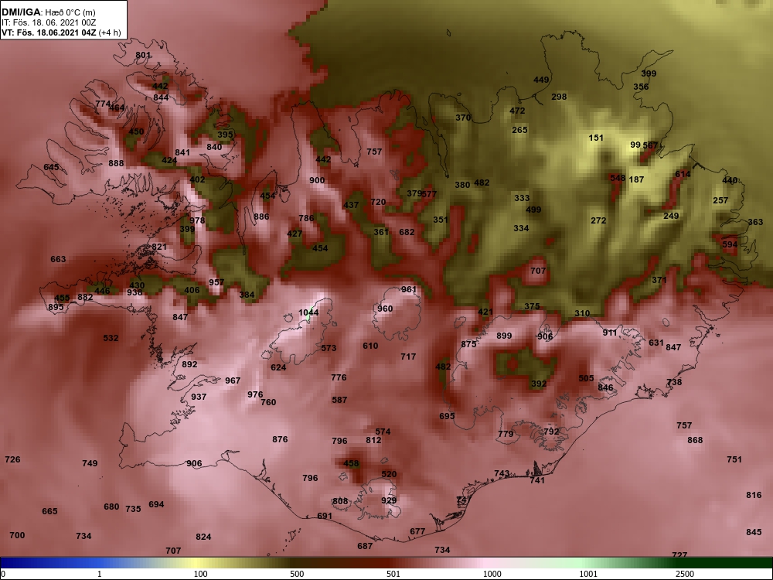Click the number 587
Viewport: 773px width, 580px height.
(339, 400)
